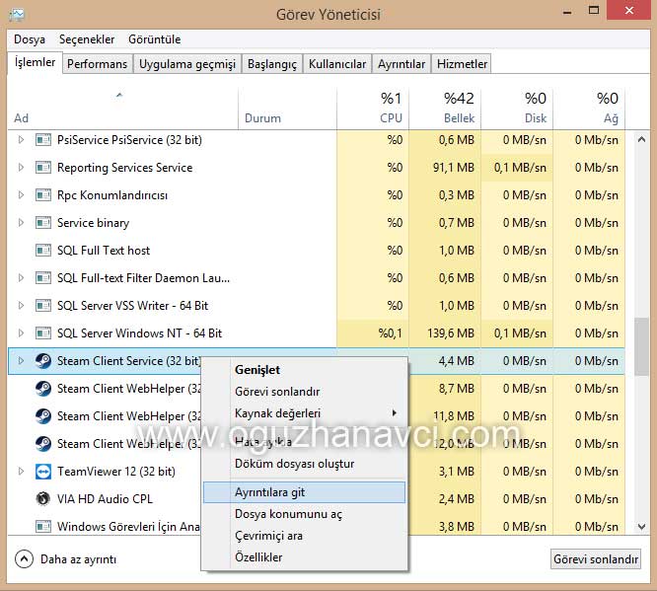
Task: Click the SQL Full-text Filter Daemon icon
Action: click(x=43, y=278)
